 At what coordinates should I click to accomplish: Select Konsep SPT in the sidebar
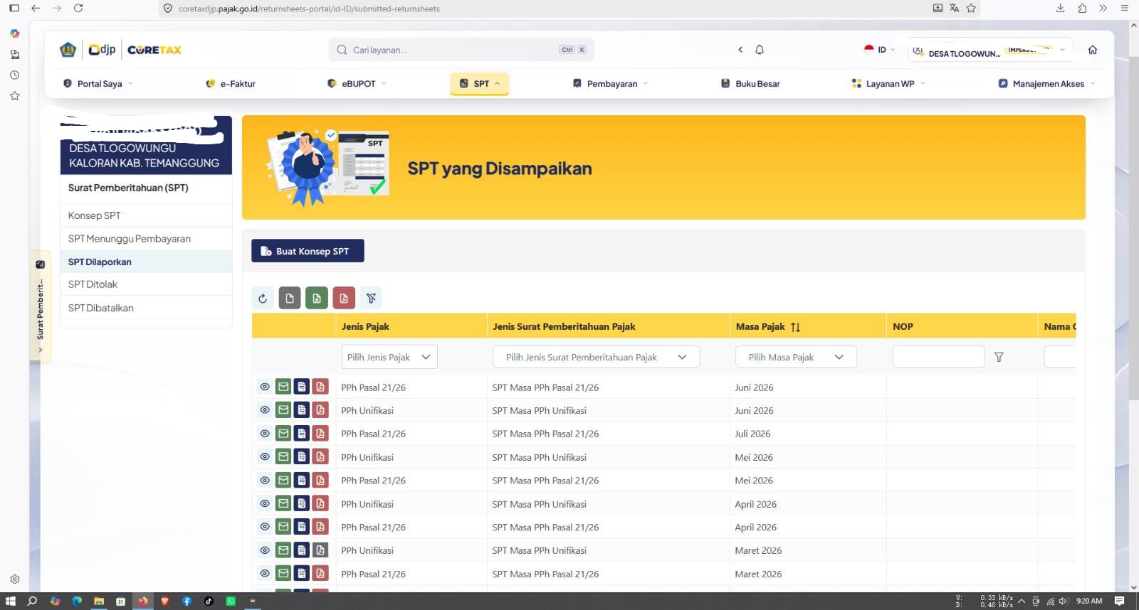(146, 215)
